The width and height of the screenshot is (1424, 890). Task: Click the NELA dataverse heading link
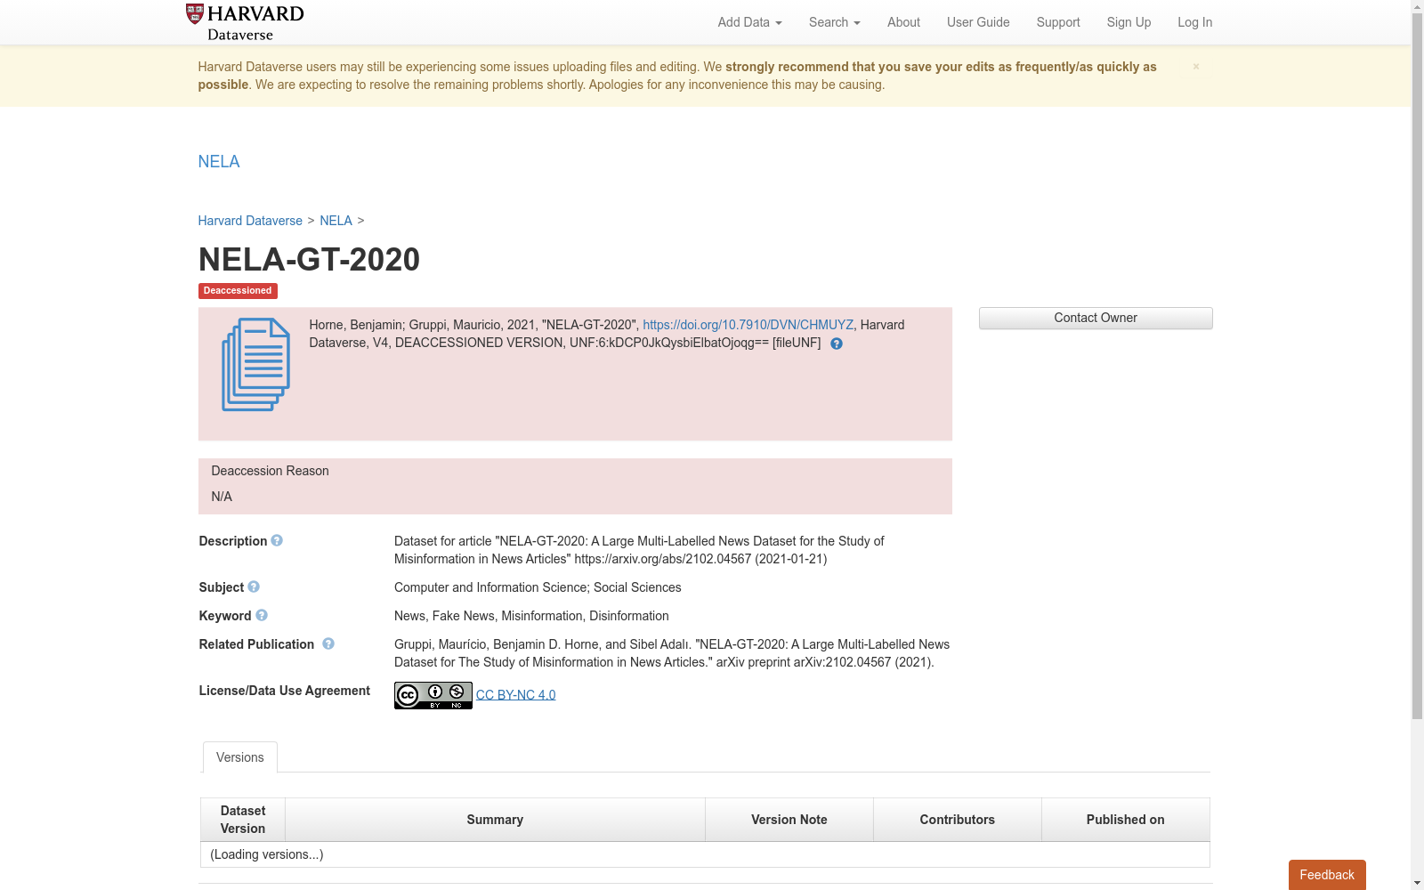point(219,161)
